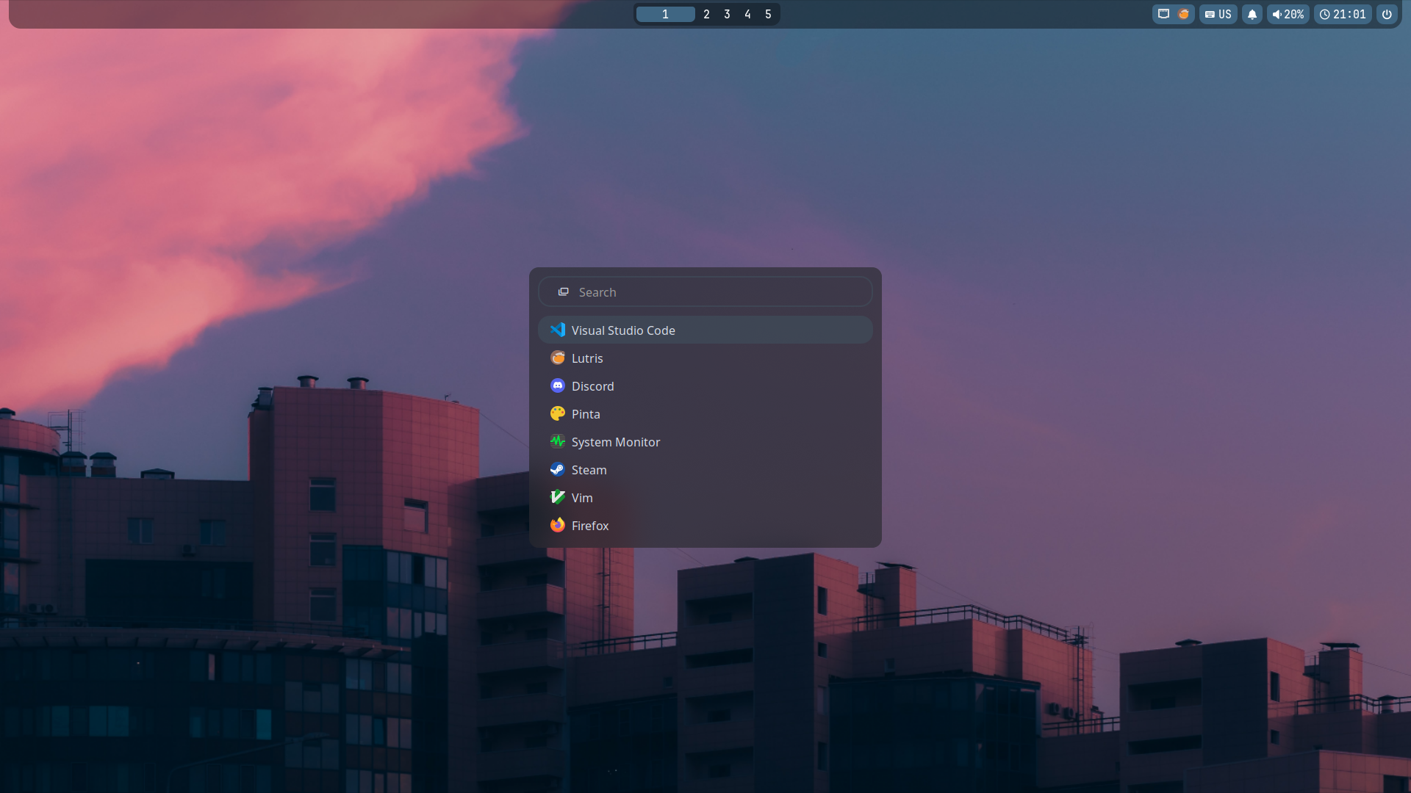The image size is (1411, 793).
Task: Go to workspace 4
Action: coord(747,14)
